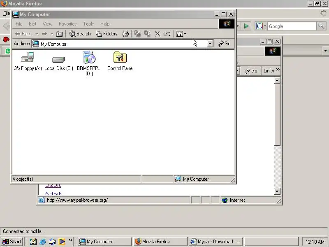Open the Forward history dropdown arrow

pos(52,34)
